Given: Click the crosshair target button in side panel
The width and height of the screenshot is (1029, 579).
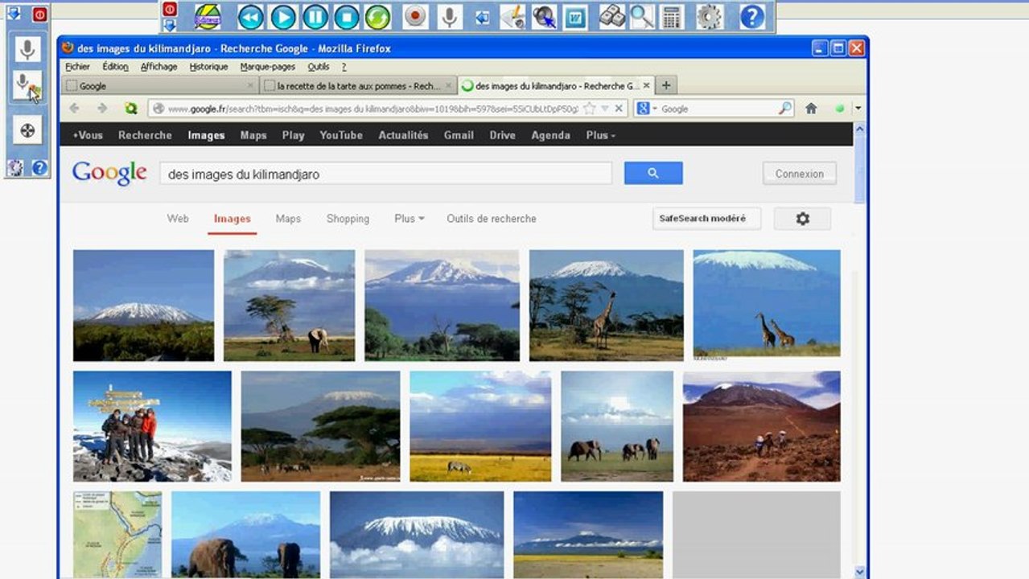Looking at the screenshot, I should 27,130.
